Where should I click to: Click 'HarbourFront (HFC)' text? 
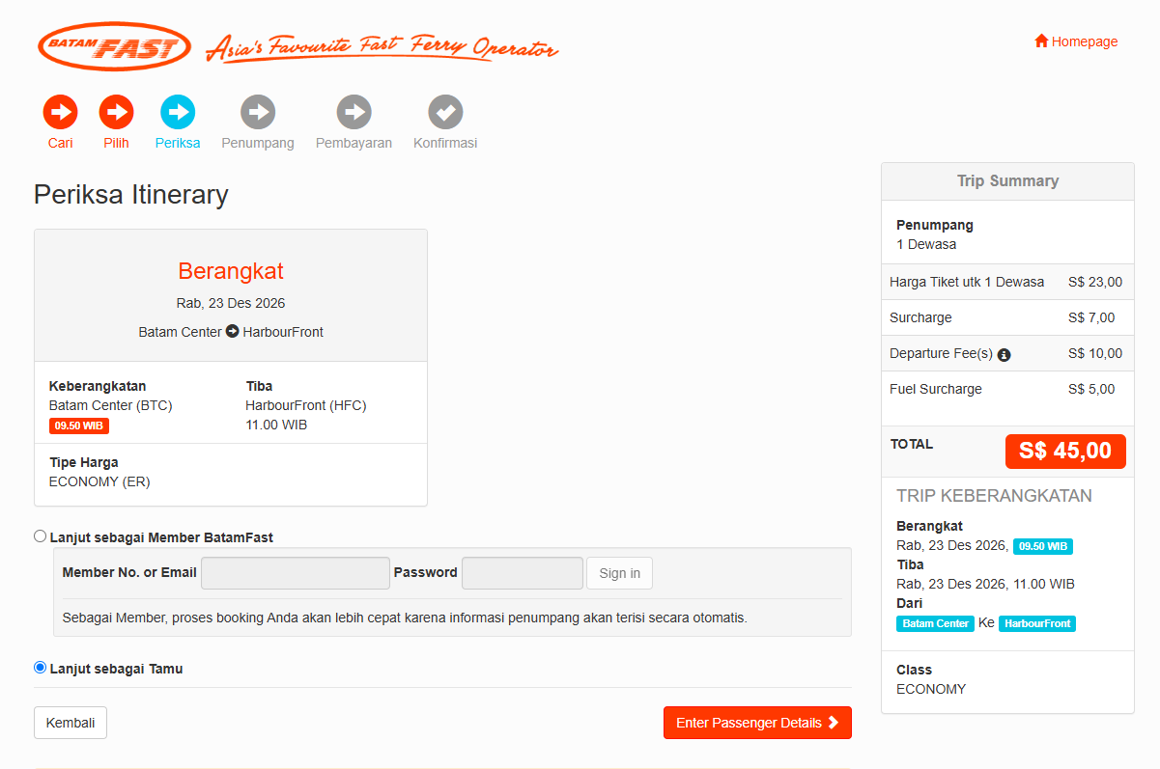306,405
